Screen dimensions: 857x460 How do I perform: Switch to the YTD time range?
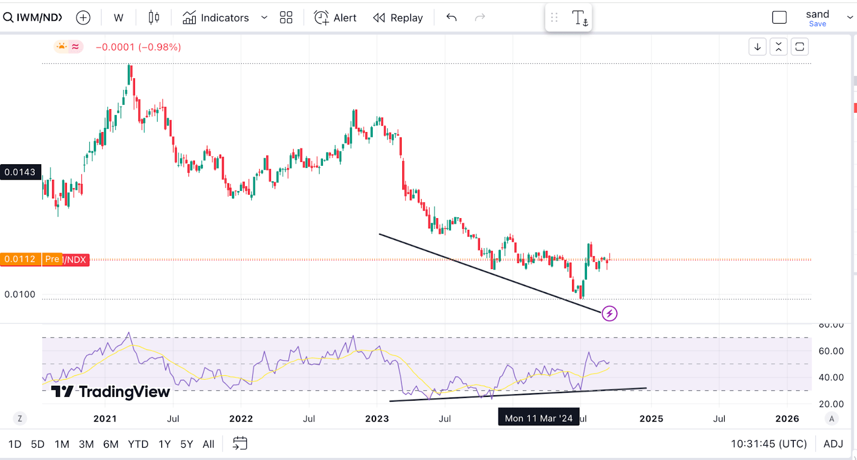coord(138,444)
